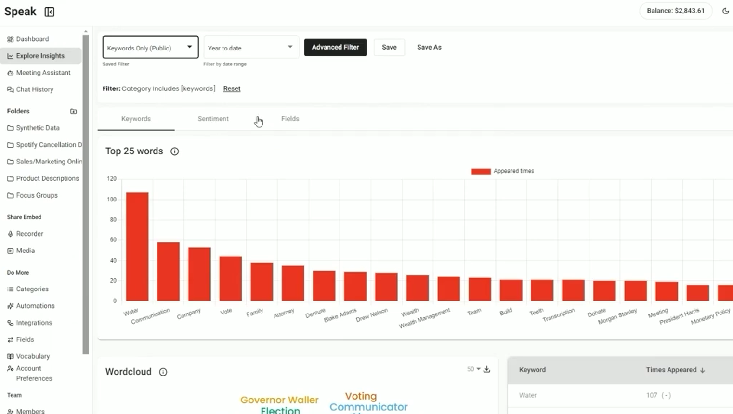Click the Water bar in chart

pyautogui.click(x=137, y=247)
